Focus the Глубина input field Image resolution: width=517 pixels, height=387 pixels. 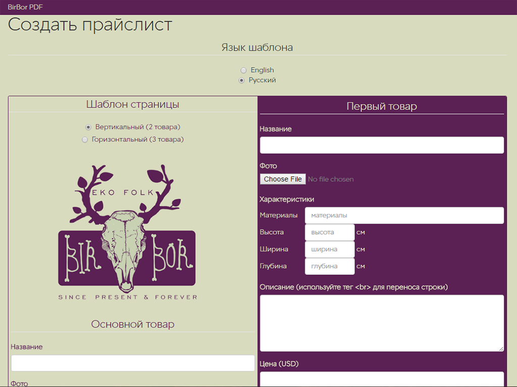pos(330,266)
